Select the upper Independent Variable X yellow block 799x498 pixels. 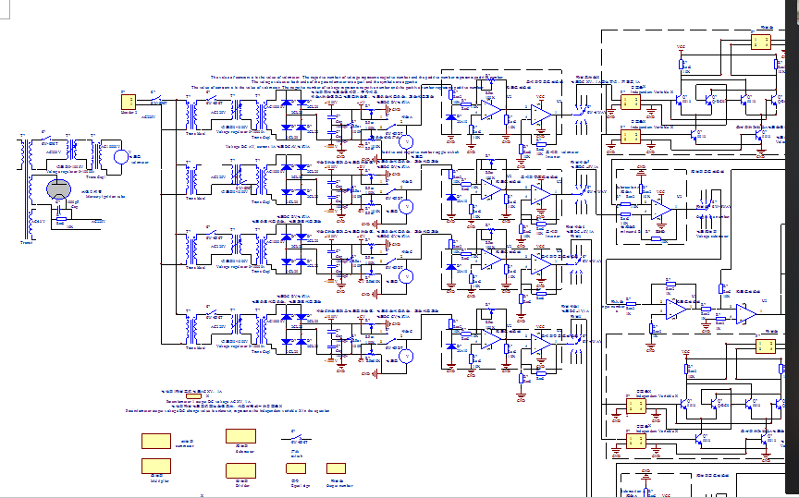(x=633, y=102)
